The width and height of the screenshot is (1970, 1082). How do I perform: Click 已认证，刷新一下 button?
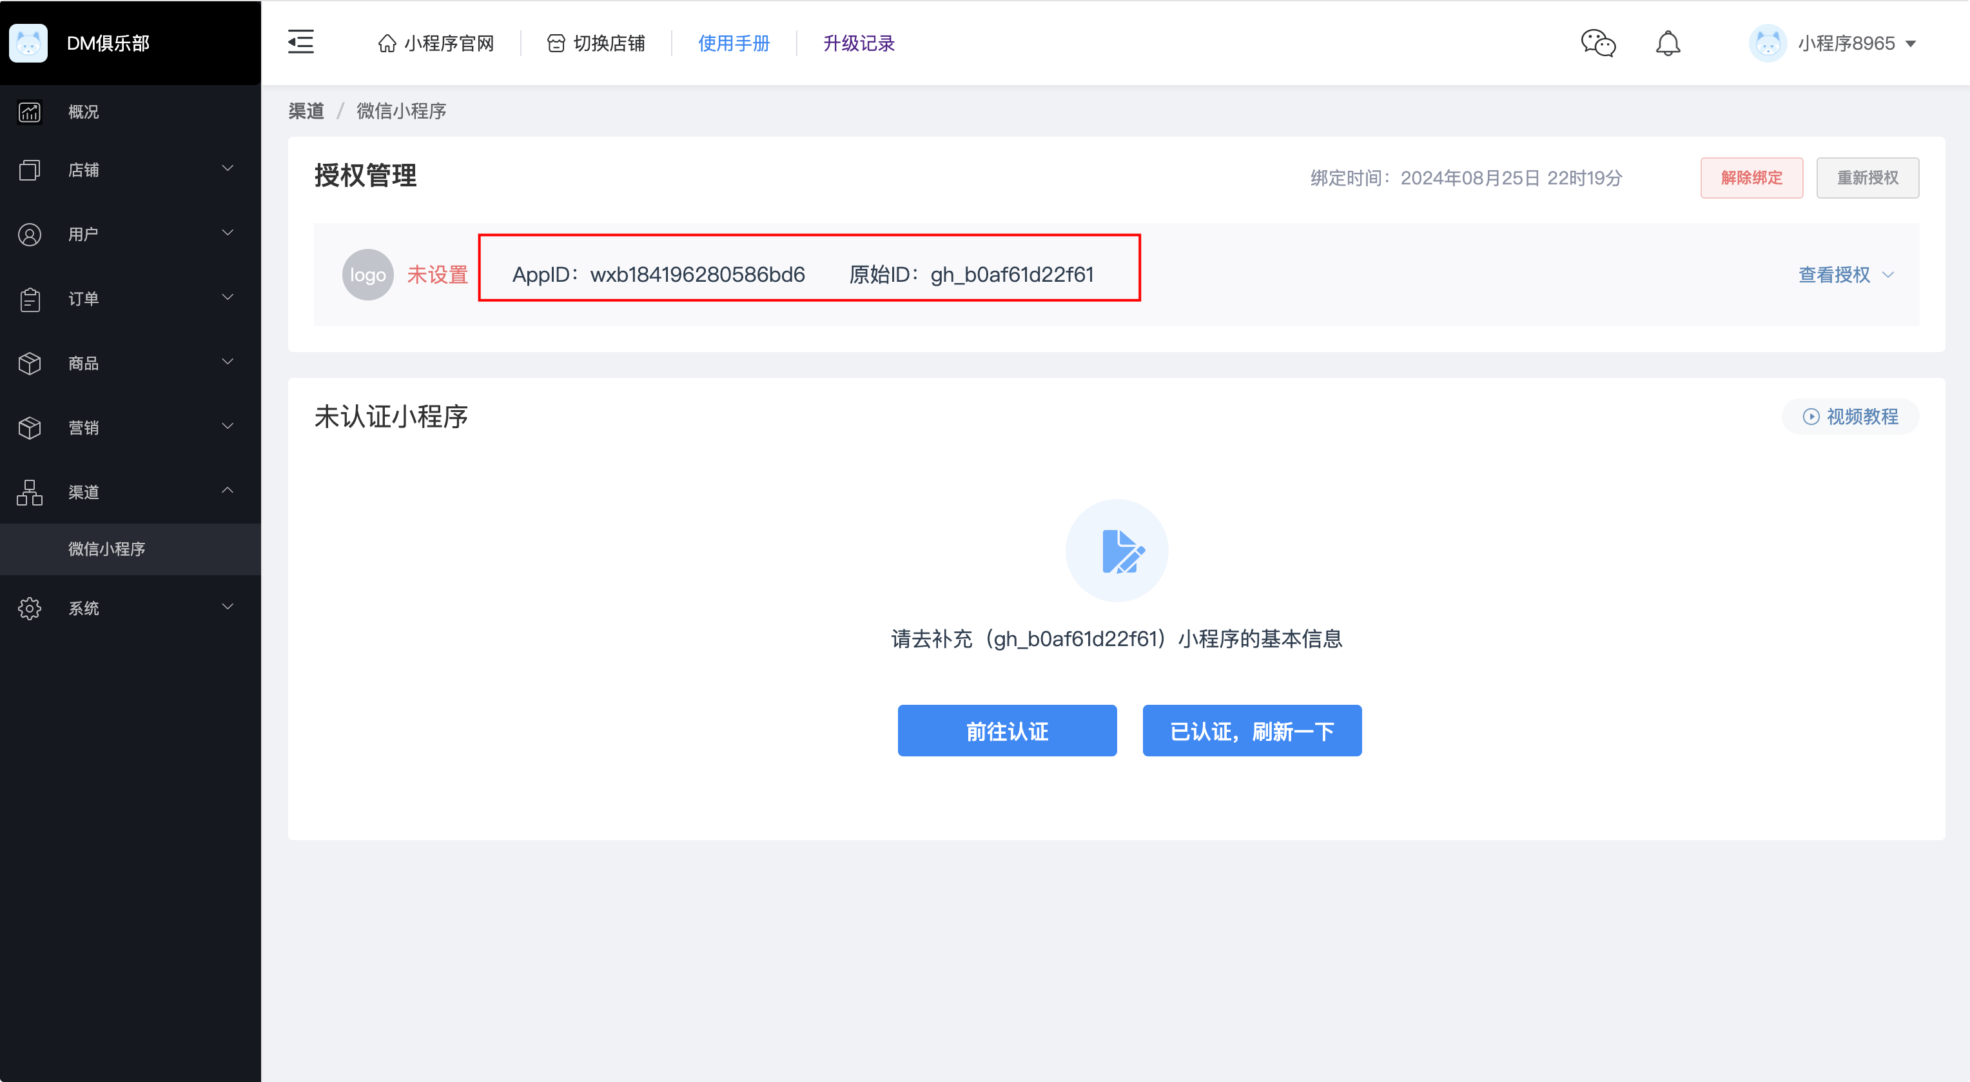pyautogui.click(x=1251, y=731)
